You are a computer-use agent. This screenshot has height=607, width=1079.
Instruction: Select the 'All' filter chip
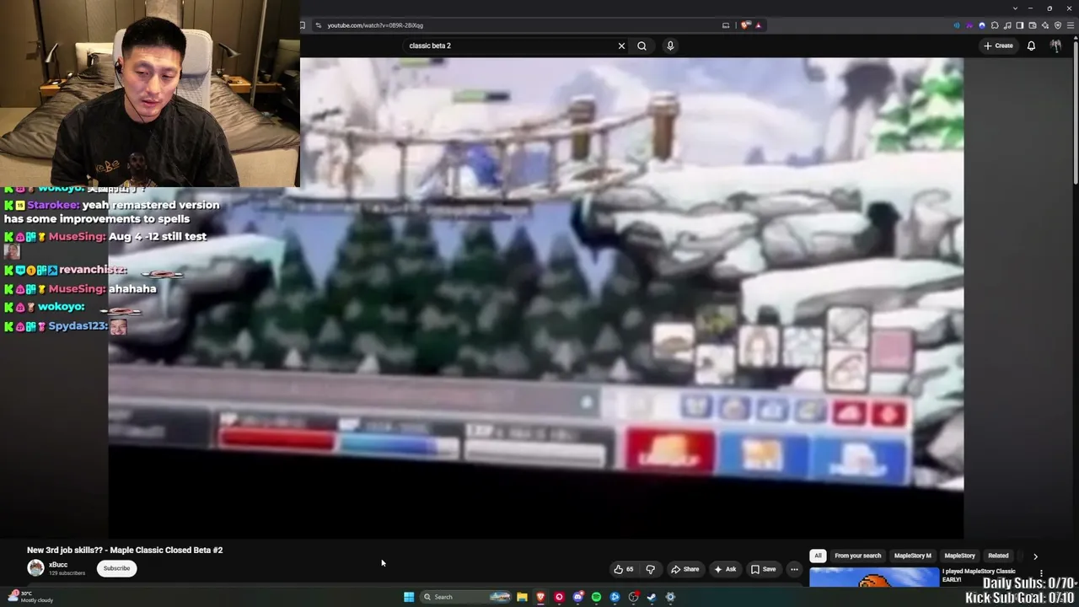818,556
